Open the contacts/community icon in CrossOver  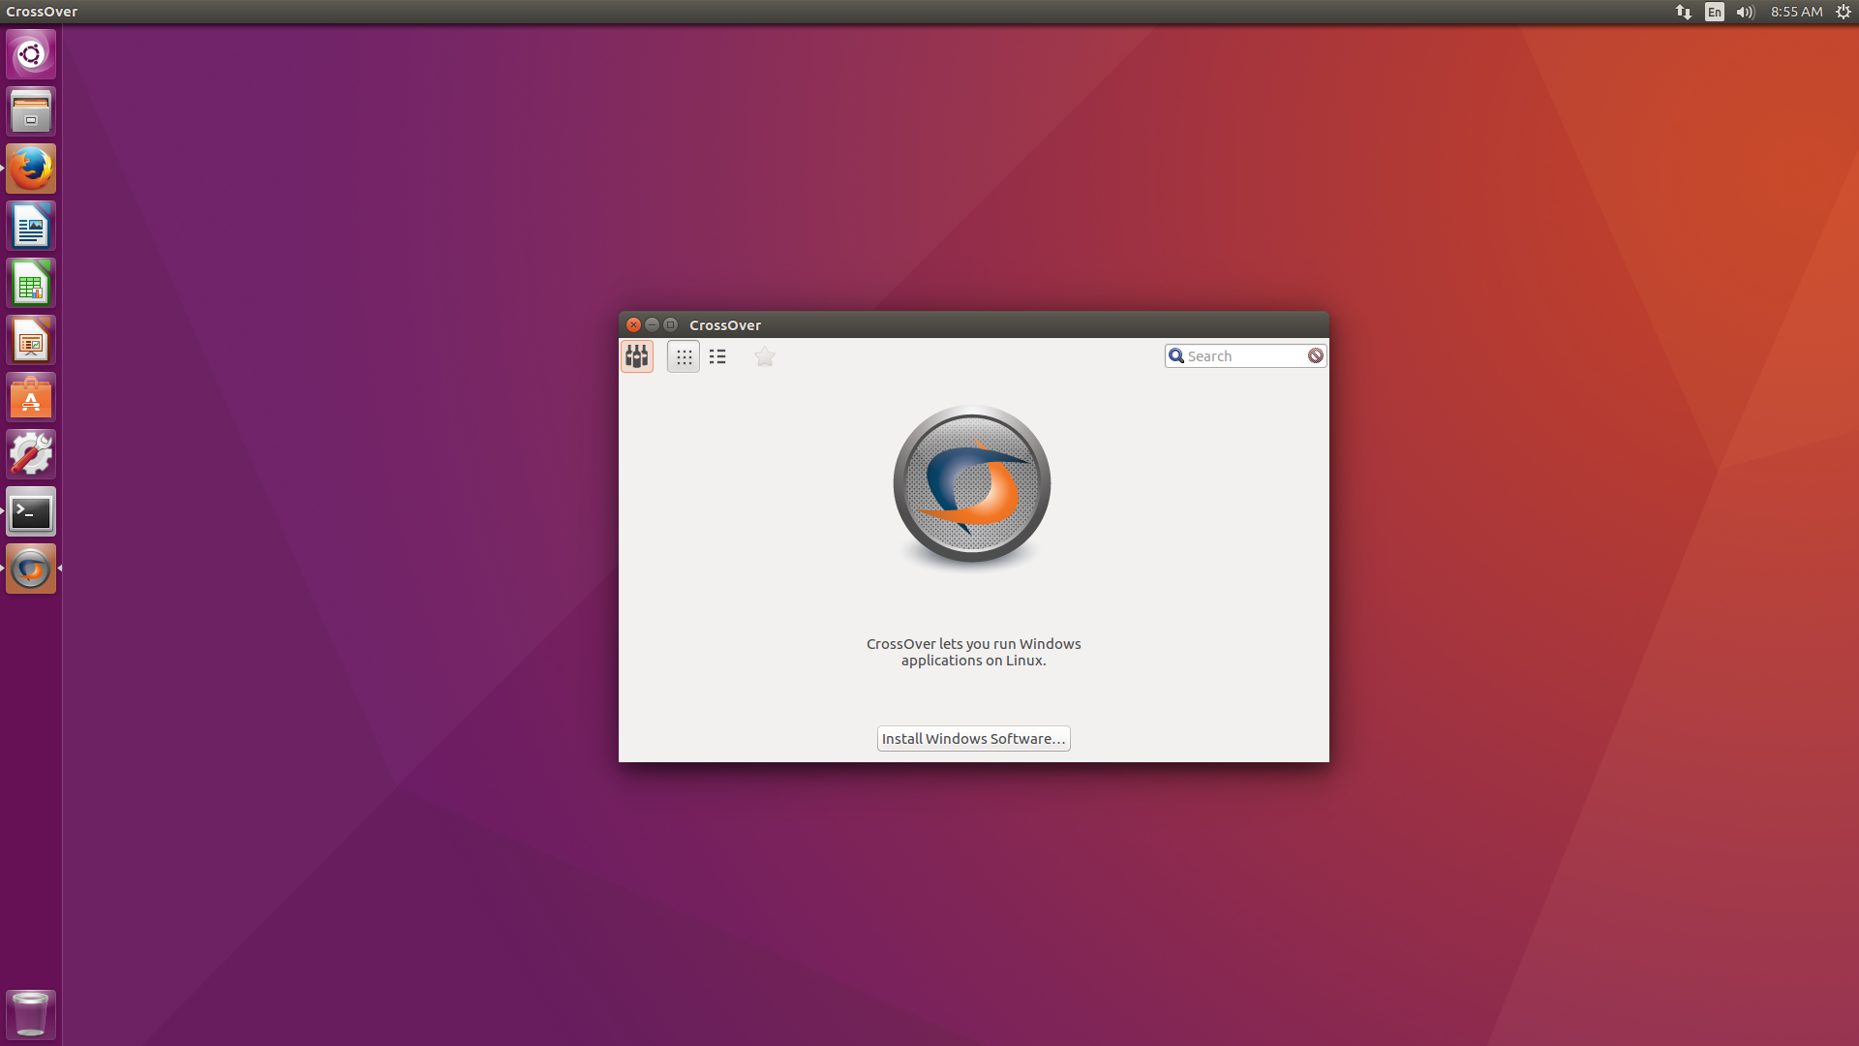click(636, 355)
